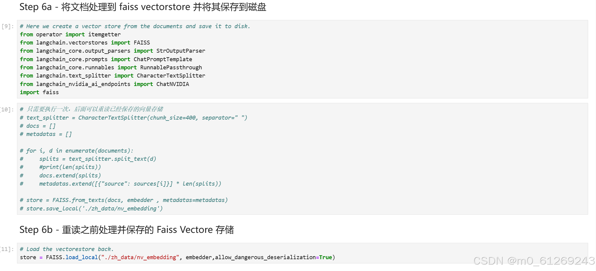Place cursor on ChatNVIDIA import line
The height and width of the screenshot is (271, 596).
104,84
